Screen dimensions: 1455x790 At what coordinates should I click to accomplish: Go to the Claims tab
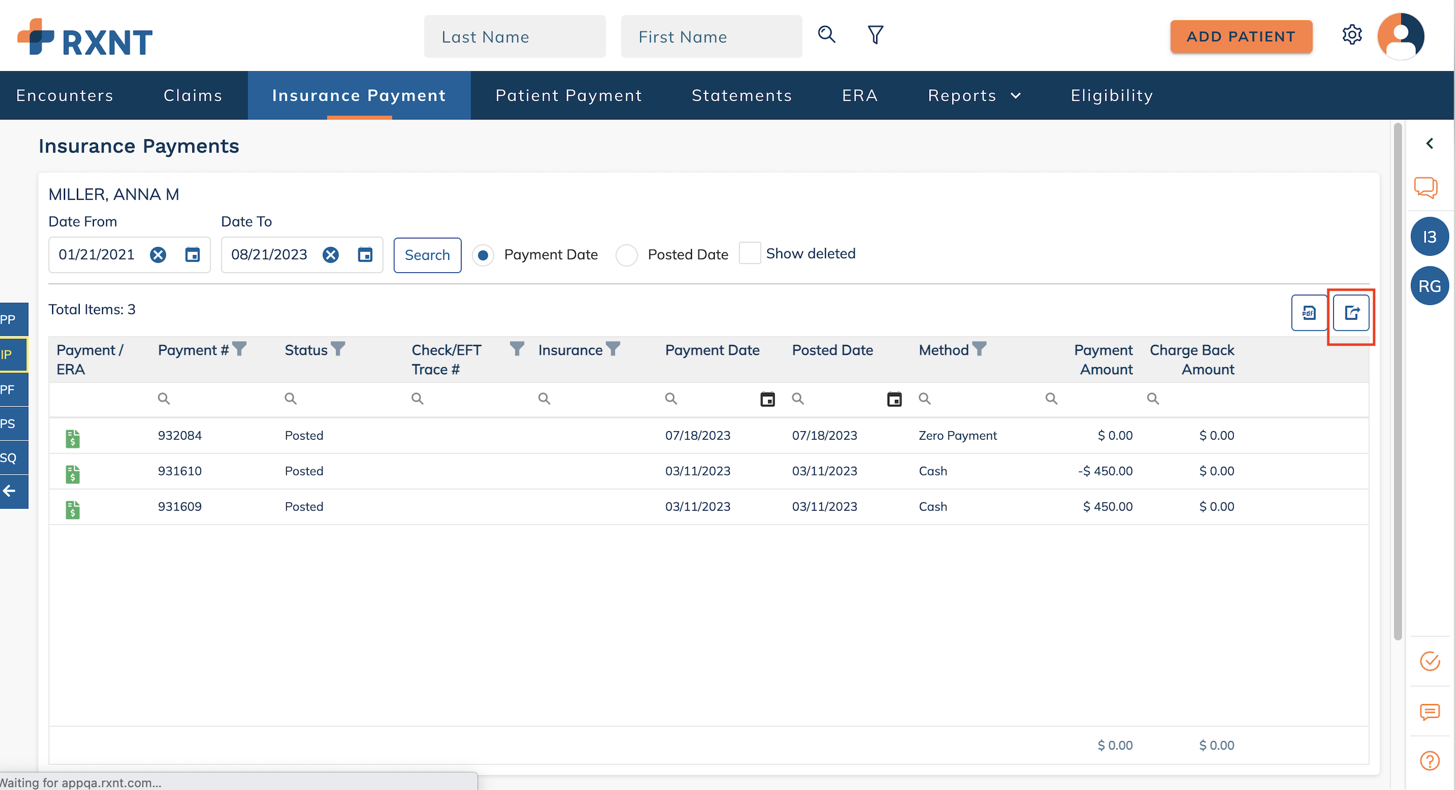tap(193, 96)
